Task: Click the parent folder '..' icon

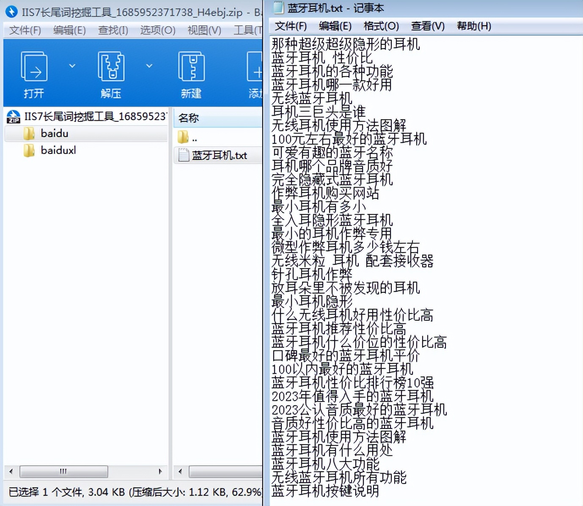Action: point(183,137)
